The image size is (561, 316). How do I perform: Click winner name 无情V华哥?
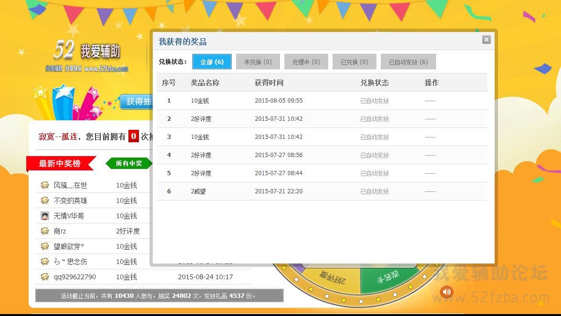[69, 216]
